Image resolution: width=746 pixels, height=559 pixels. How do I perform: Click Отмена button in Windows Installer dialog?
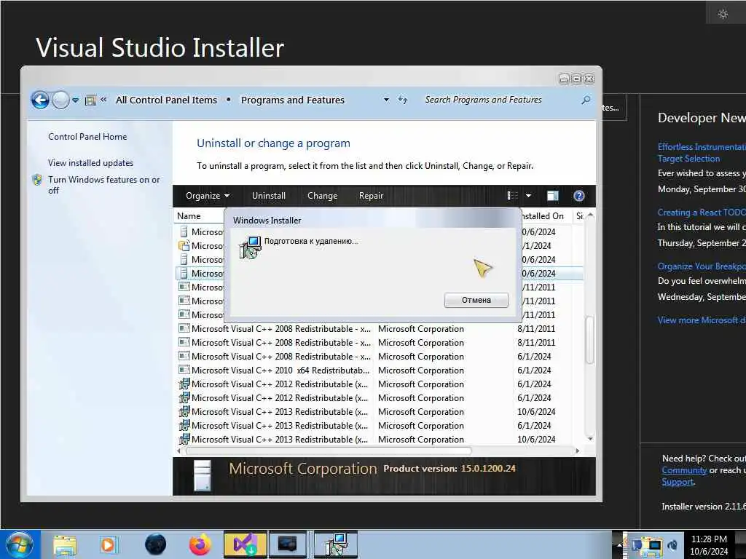pos(476,300)
